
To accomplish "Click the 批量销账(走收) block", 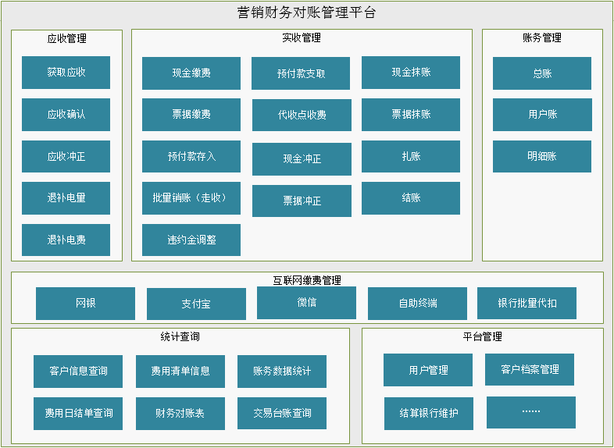I will tap(191, 198).
